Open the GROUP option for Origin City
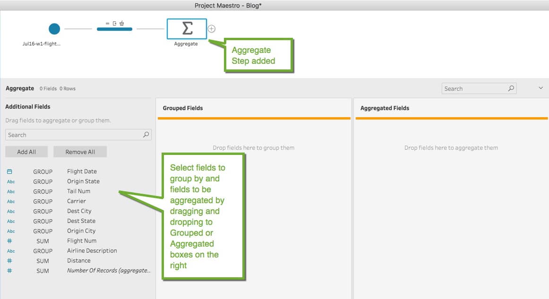 pos(43,231)
